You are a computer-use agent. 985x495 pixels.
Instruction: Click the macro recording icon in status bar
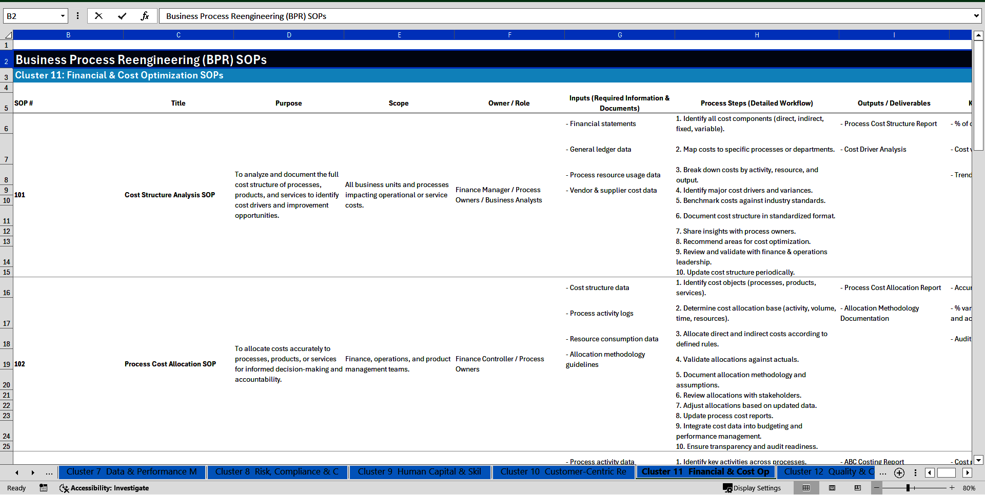coord(44,488)
